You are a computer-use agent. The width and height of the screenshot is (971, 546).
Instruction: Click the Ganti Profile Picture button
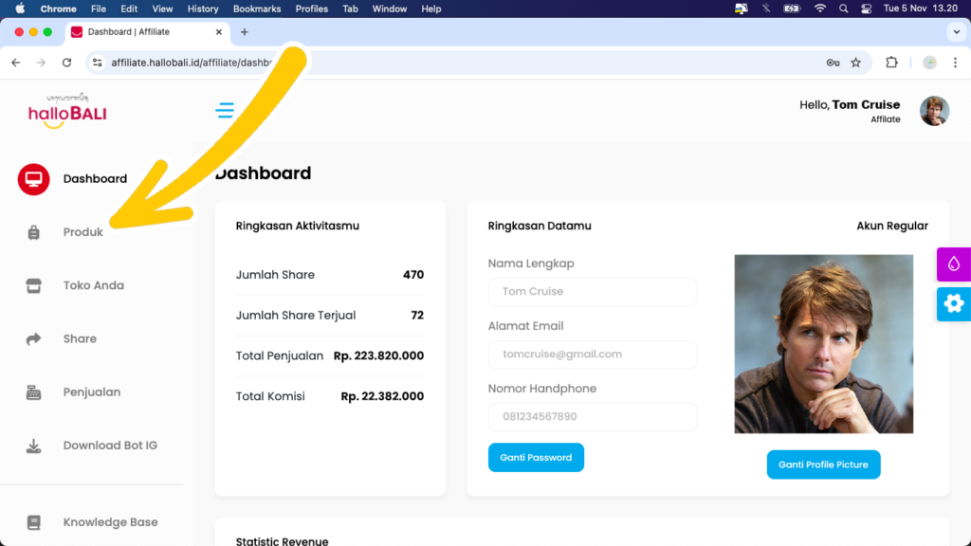point(823,464)
